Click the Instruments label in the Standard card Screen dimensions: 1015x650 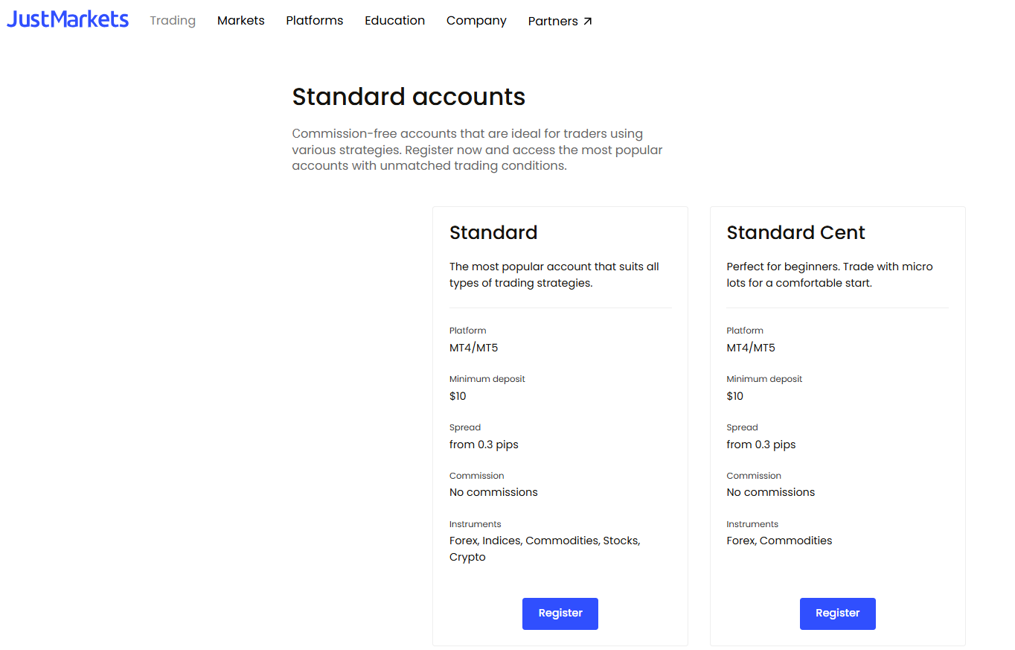point(476,524)
